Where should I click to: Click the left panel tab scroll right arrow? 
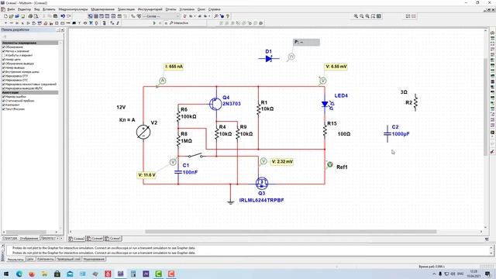[x=61, y=238]
